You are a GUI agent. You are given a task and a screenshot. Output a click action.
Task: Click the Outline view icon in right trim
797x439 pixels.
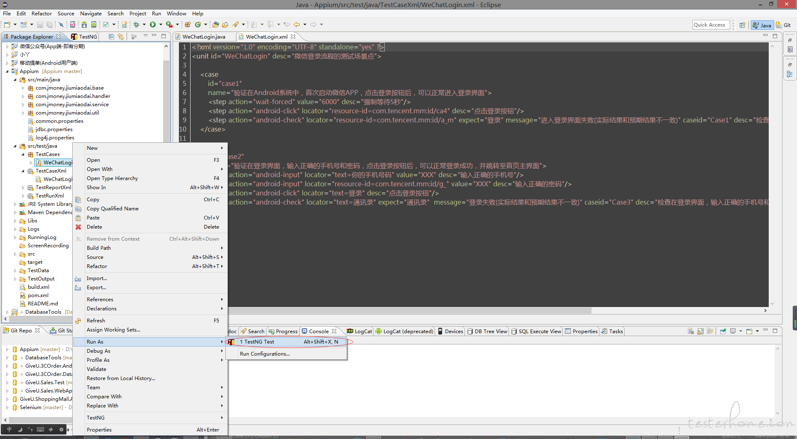coord(790,74)
